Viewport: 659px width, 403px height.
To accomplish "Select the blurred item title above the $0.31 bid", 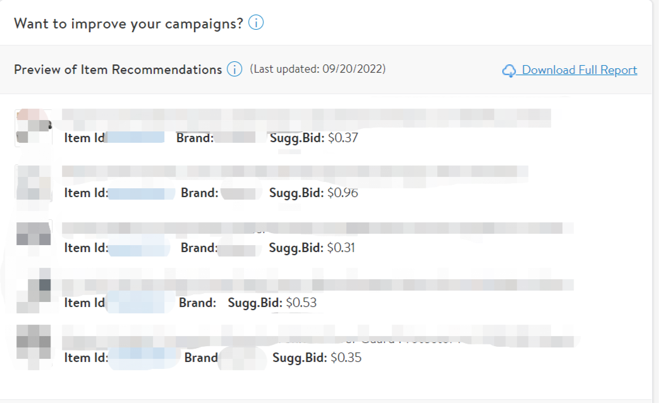I will tap(313, 227).
